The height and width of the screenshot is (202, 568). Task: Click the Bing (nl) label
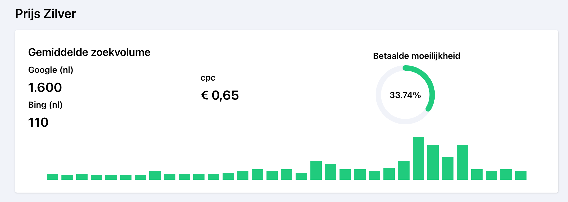pos(45,105)
